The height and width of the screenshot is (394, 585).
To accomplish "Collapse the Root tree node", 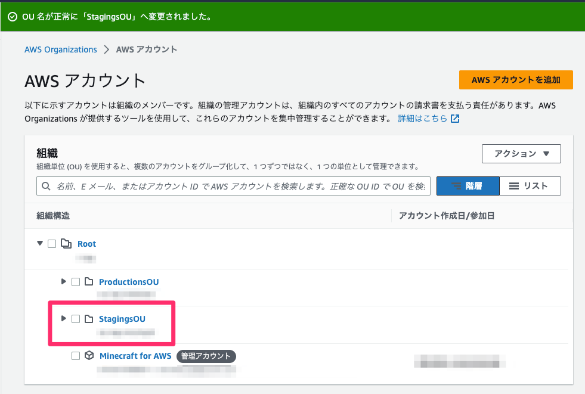I will (x=40, y=243).
